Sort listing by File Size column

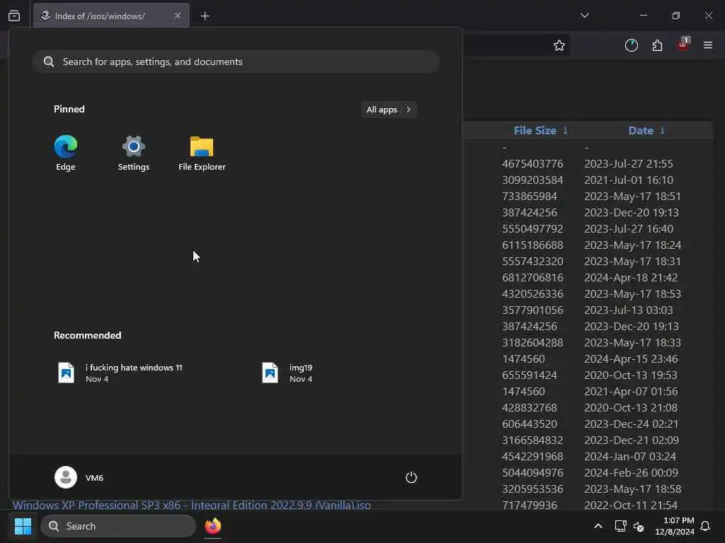tap(540, 131)
